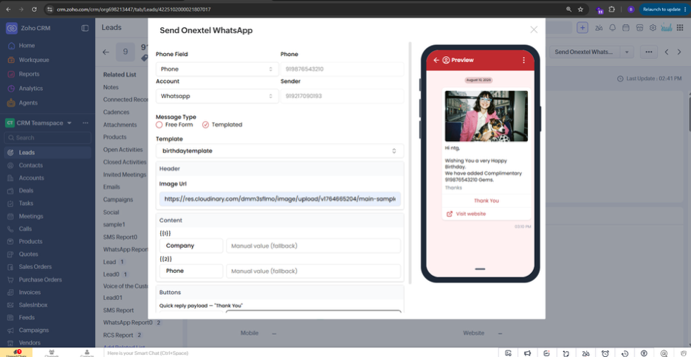The height and width of the screenshot is (357, 691).
Task: Click the manual fallback field next to Company
Action: 313,246
